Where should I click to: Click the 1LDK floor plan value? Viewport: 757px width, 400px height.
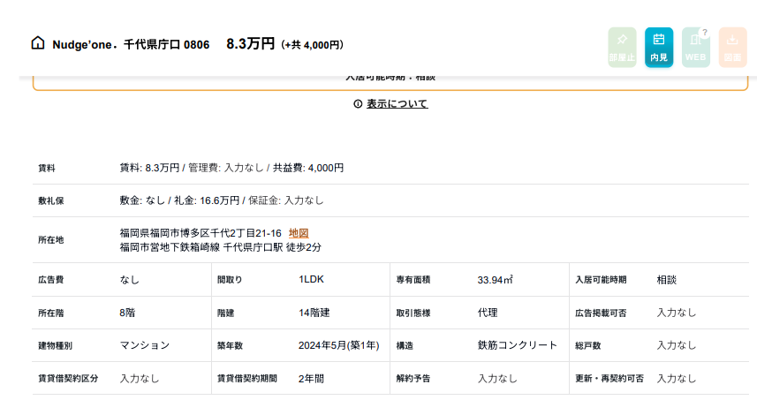312,279
